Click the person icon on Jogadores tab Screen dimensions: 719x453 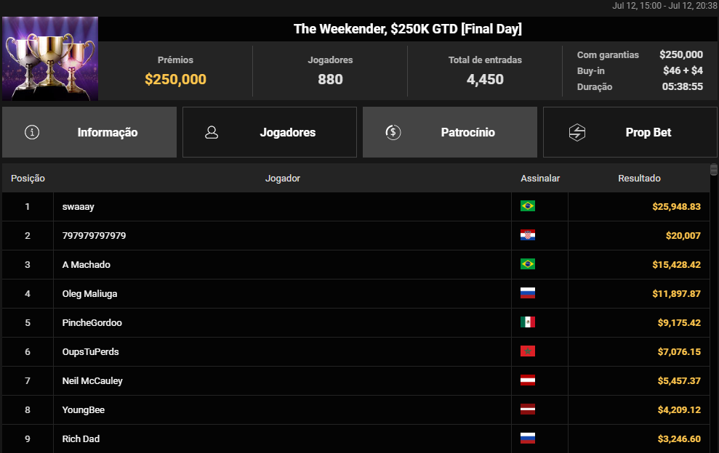click(212, 132)
